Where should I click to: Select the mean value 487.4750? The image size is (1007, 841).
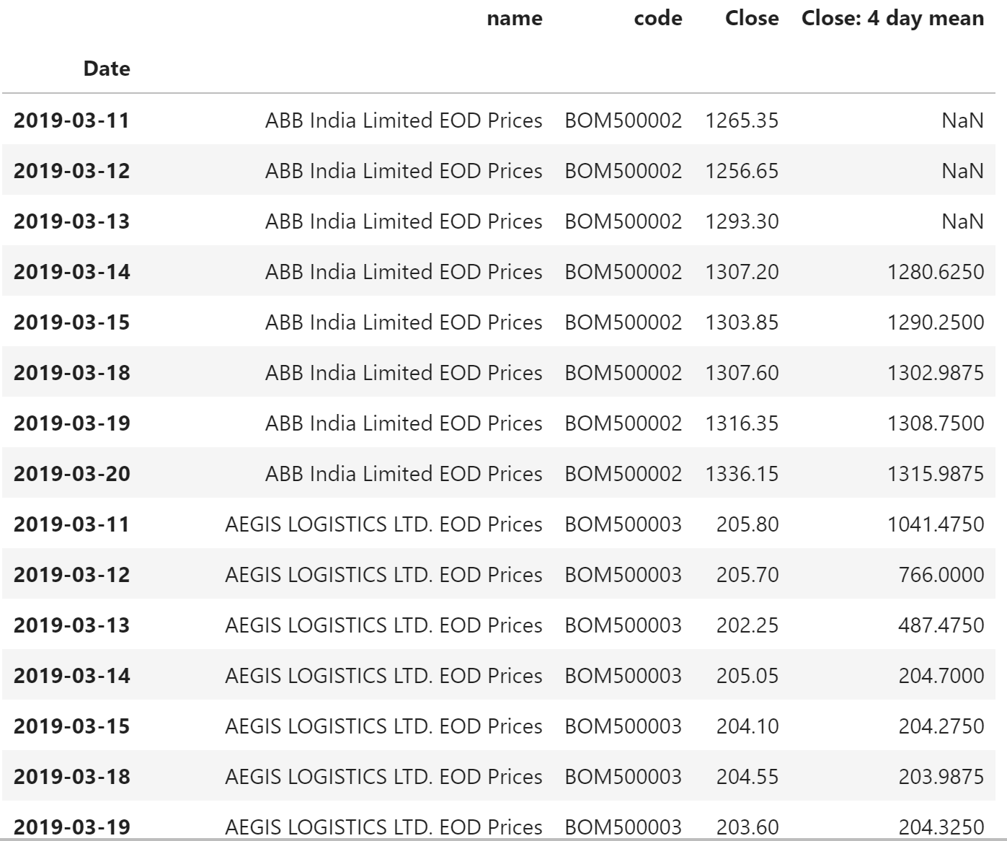[941, 625]
